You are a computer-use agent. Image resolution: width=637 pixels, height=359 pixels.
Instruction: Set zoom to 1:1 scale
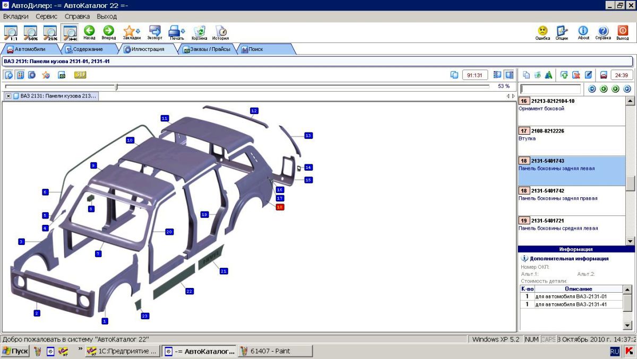tap(10, 32)
